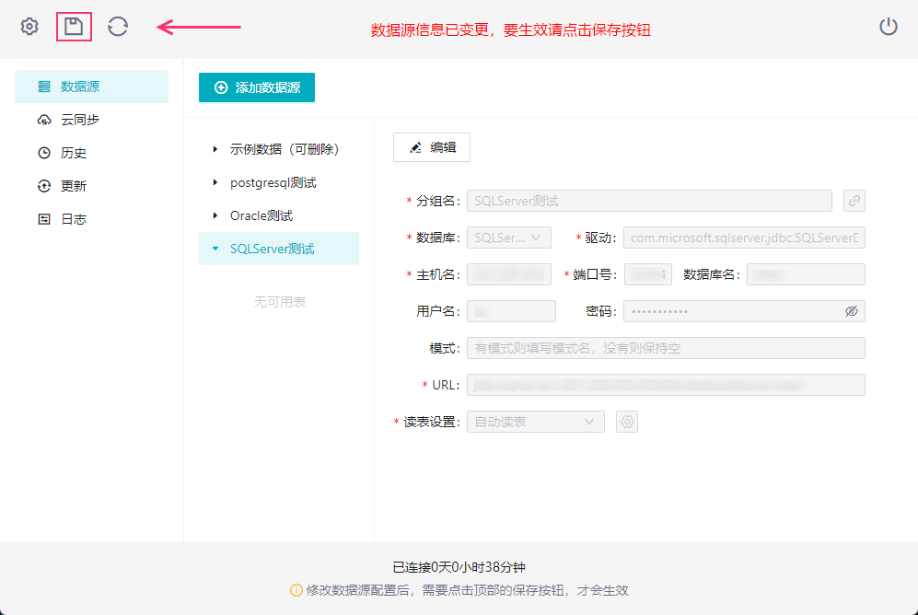The image size is (918, 615).
Task: Click the info icon before bottom hint
Action: (x=296, y=590)
